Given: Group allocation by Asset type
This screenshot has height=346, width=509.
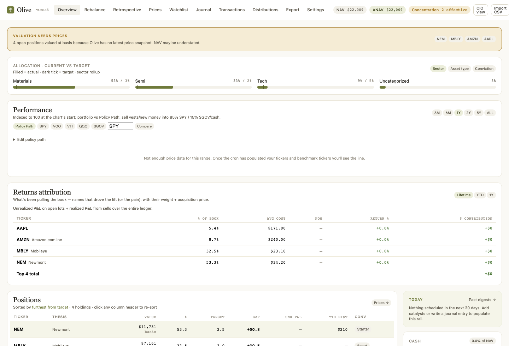Looking at the screenshot, I should (460, 69).
